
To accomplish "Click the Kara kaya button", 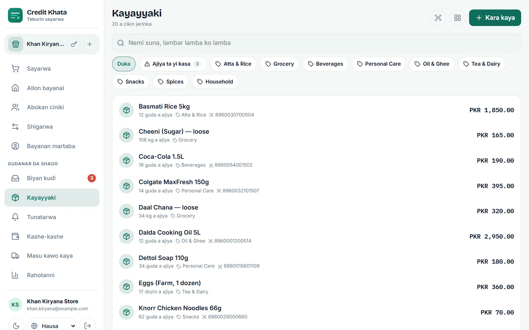I will [x=495, y=18].
